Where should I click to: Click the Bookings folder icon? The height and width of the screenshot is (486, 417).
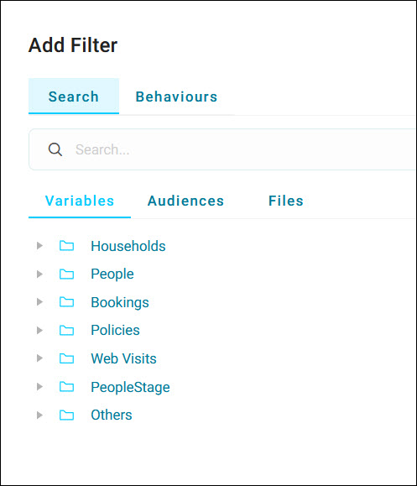pos(66,302)
